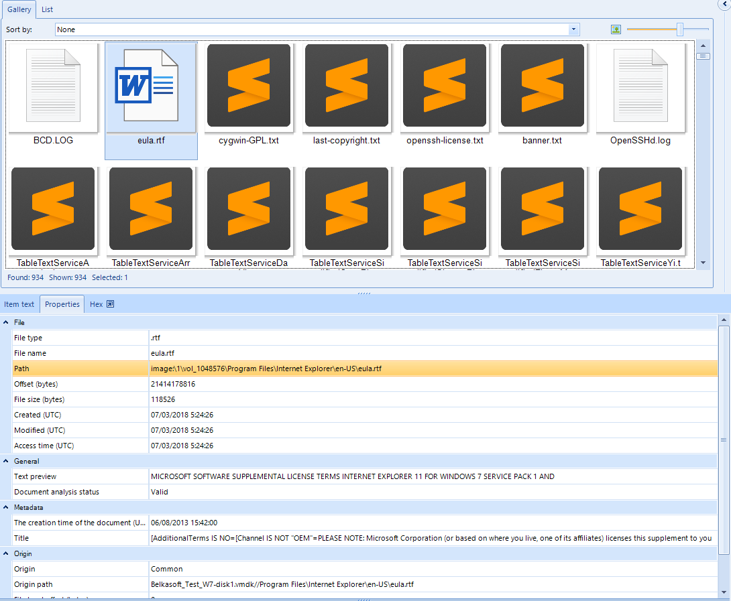Click the gallery scrollbar down arrow
Viewport: 731px width, 601px height.
tap(703, 263)
